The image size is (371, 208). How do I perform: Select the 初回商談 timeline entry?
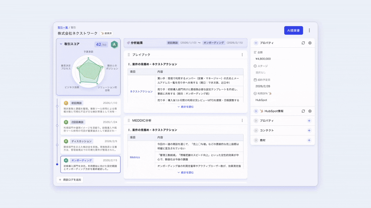[90, 107]
